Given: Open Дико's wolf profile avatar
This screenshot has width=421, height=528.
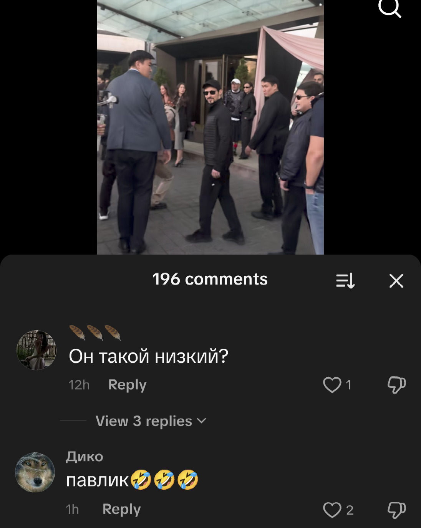Looking at the screenshot, I should coord(35,472).
